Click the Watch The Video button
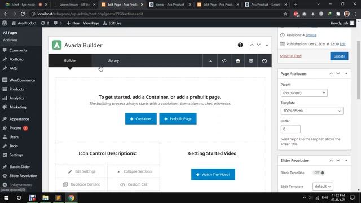The width and height of the screenshot is (361, 203). click(213, 174)
